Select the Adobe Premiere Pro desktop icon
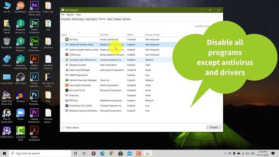279x157 pixels. point(34,116)
